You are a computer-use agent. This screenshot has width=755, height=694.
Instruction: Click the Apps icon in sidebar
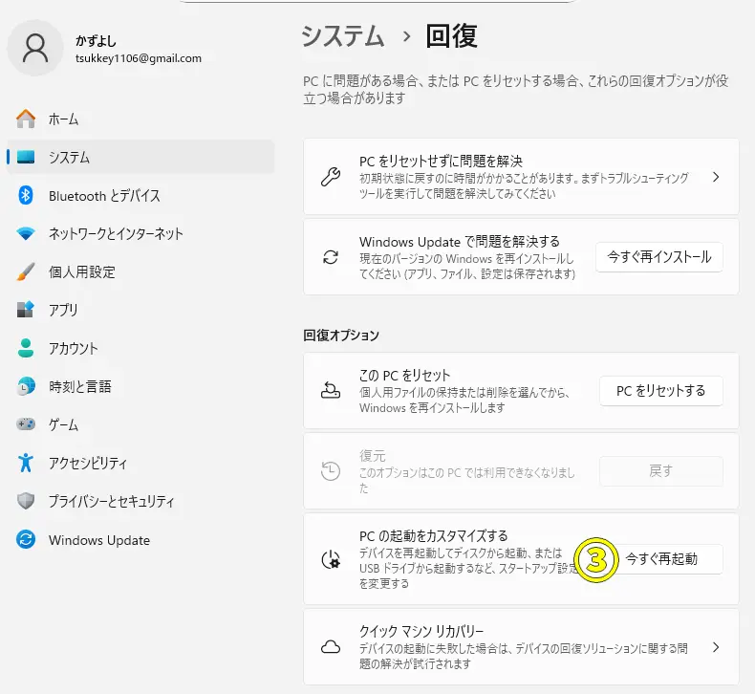coord(26,311)
